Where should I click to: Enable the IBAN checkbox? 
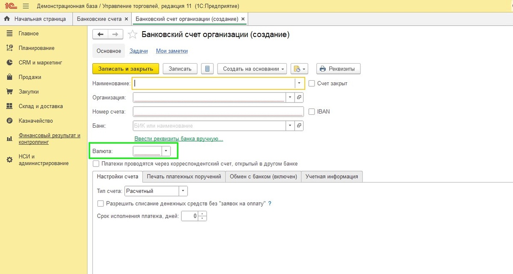(x=312, y=111)
